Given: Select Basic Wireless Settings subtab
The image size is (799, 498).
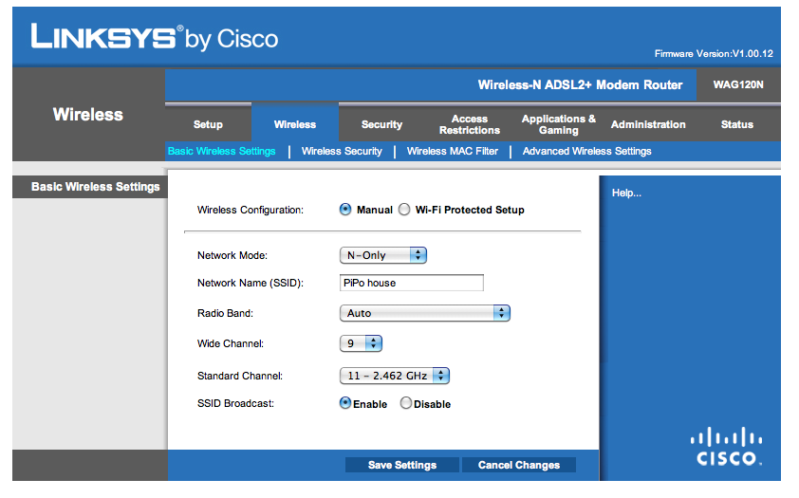Looking at the screenshot, I should (x=222, y=151).
